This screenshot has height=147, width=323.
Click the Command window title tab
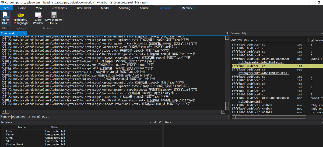13,33
